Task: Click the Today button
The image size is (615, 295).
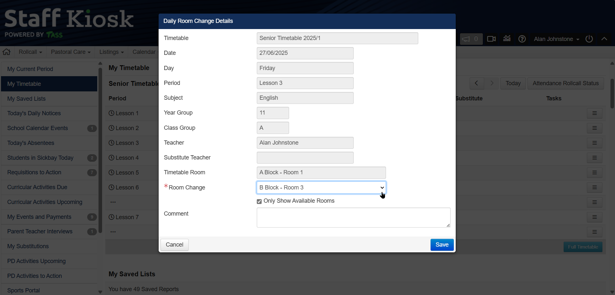Action: (x=513, y=83)
